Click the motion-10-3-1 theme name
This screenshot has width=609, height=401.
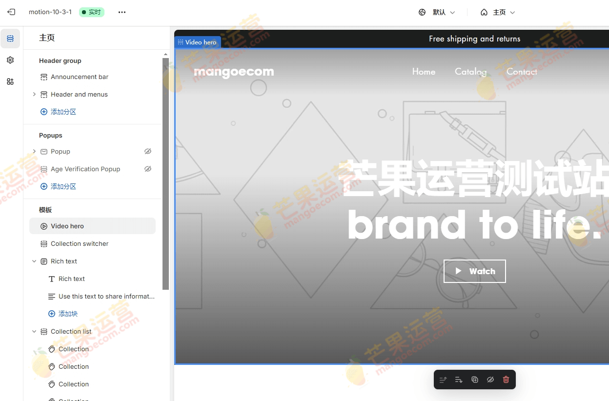pos(50,12)
